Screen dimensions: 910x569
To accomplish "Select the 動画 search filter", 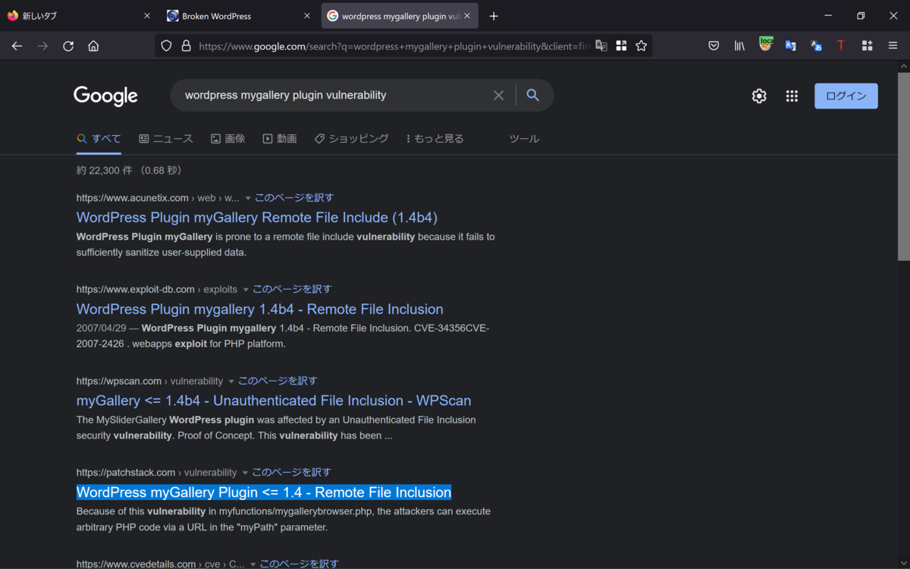I will 280,139.
